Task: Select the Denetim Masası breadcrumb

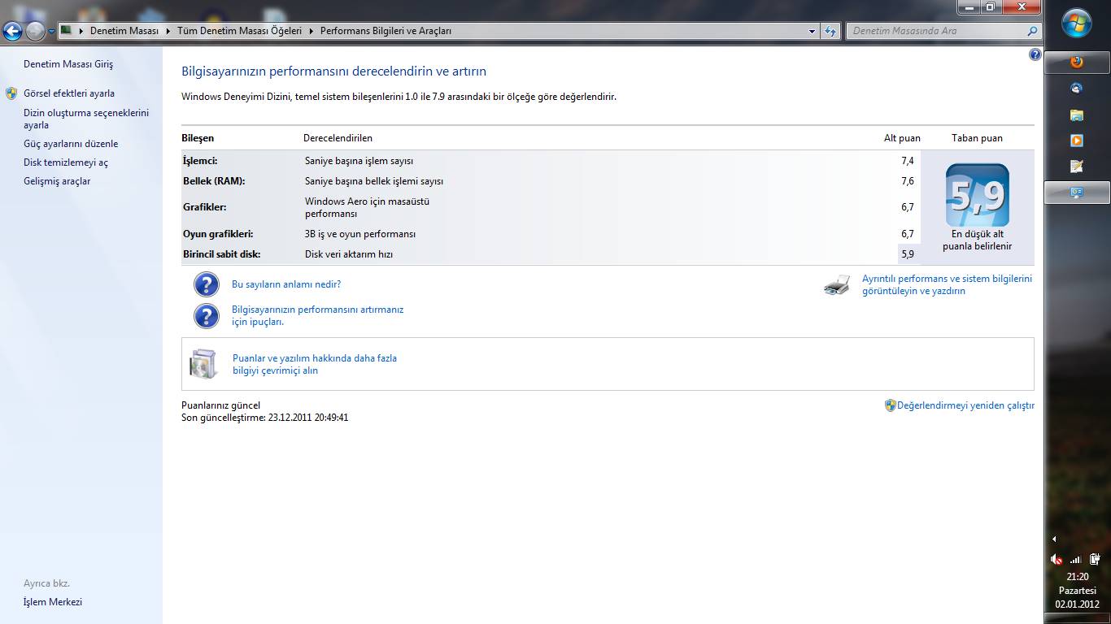Action: pyautogui.click(x=124, y=31)
